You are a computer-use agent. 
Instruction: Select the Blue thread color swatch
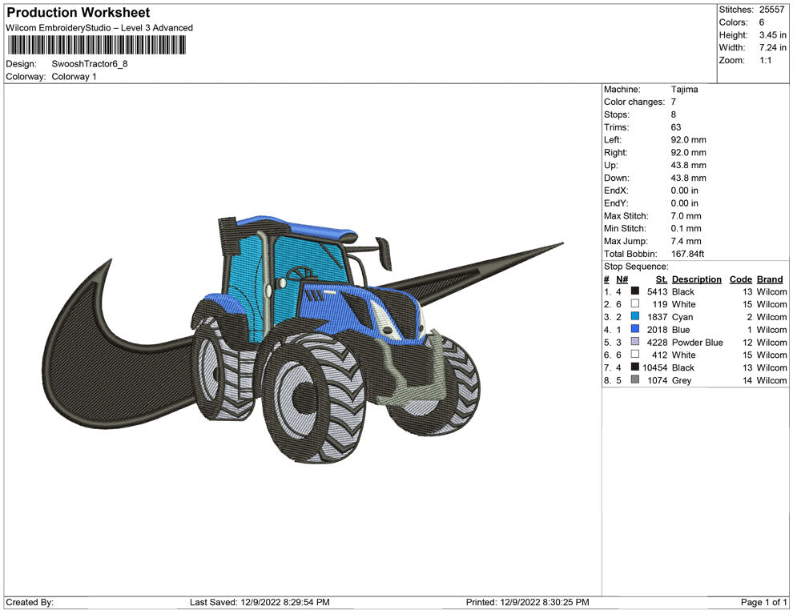[635, 330]
